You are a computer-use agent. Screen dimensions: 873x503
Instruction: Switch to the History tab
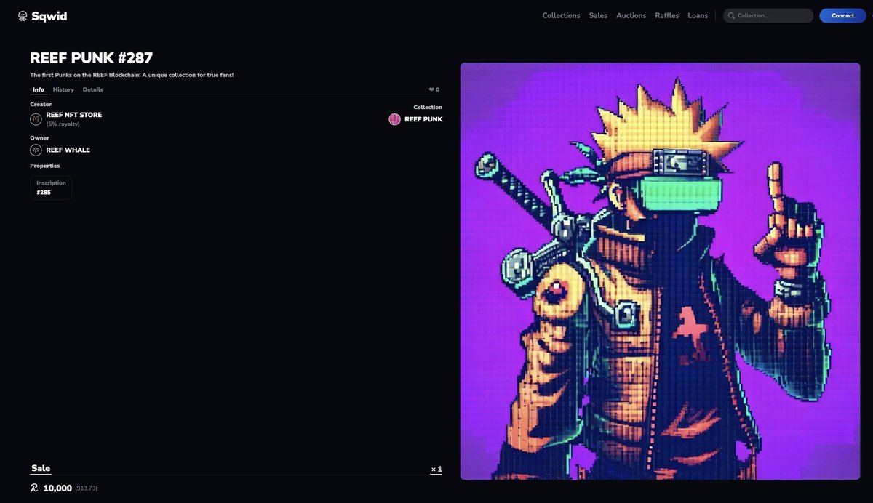click(63, 89)
